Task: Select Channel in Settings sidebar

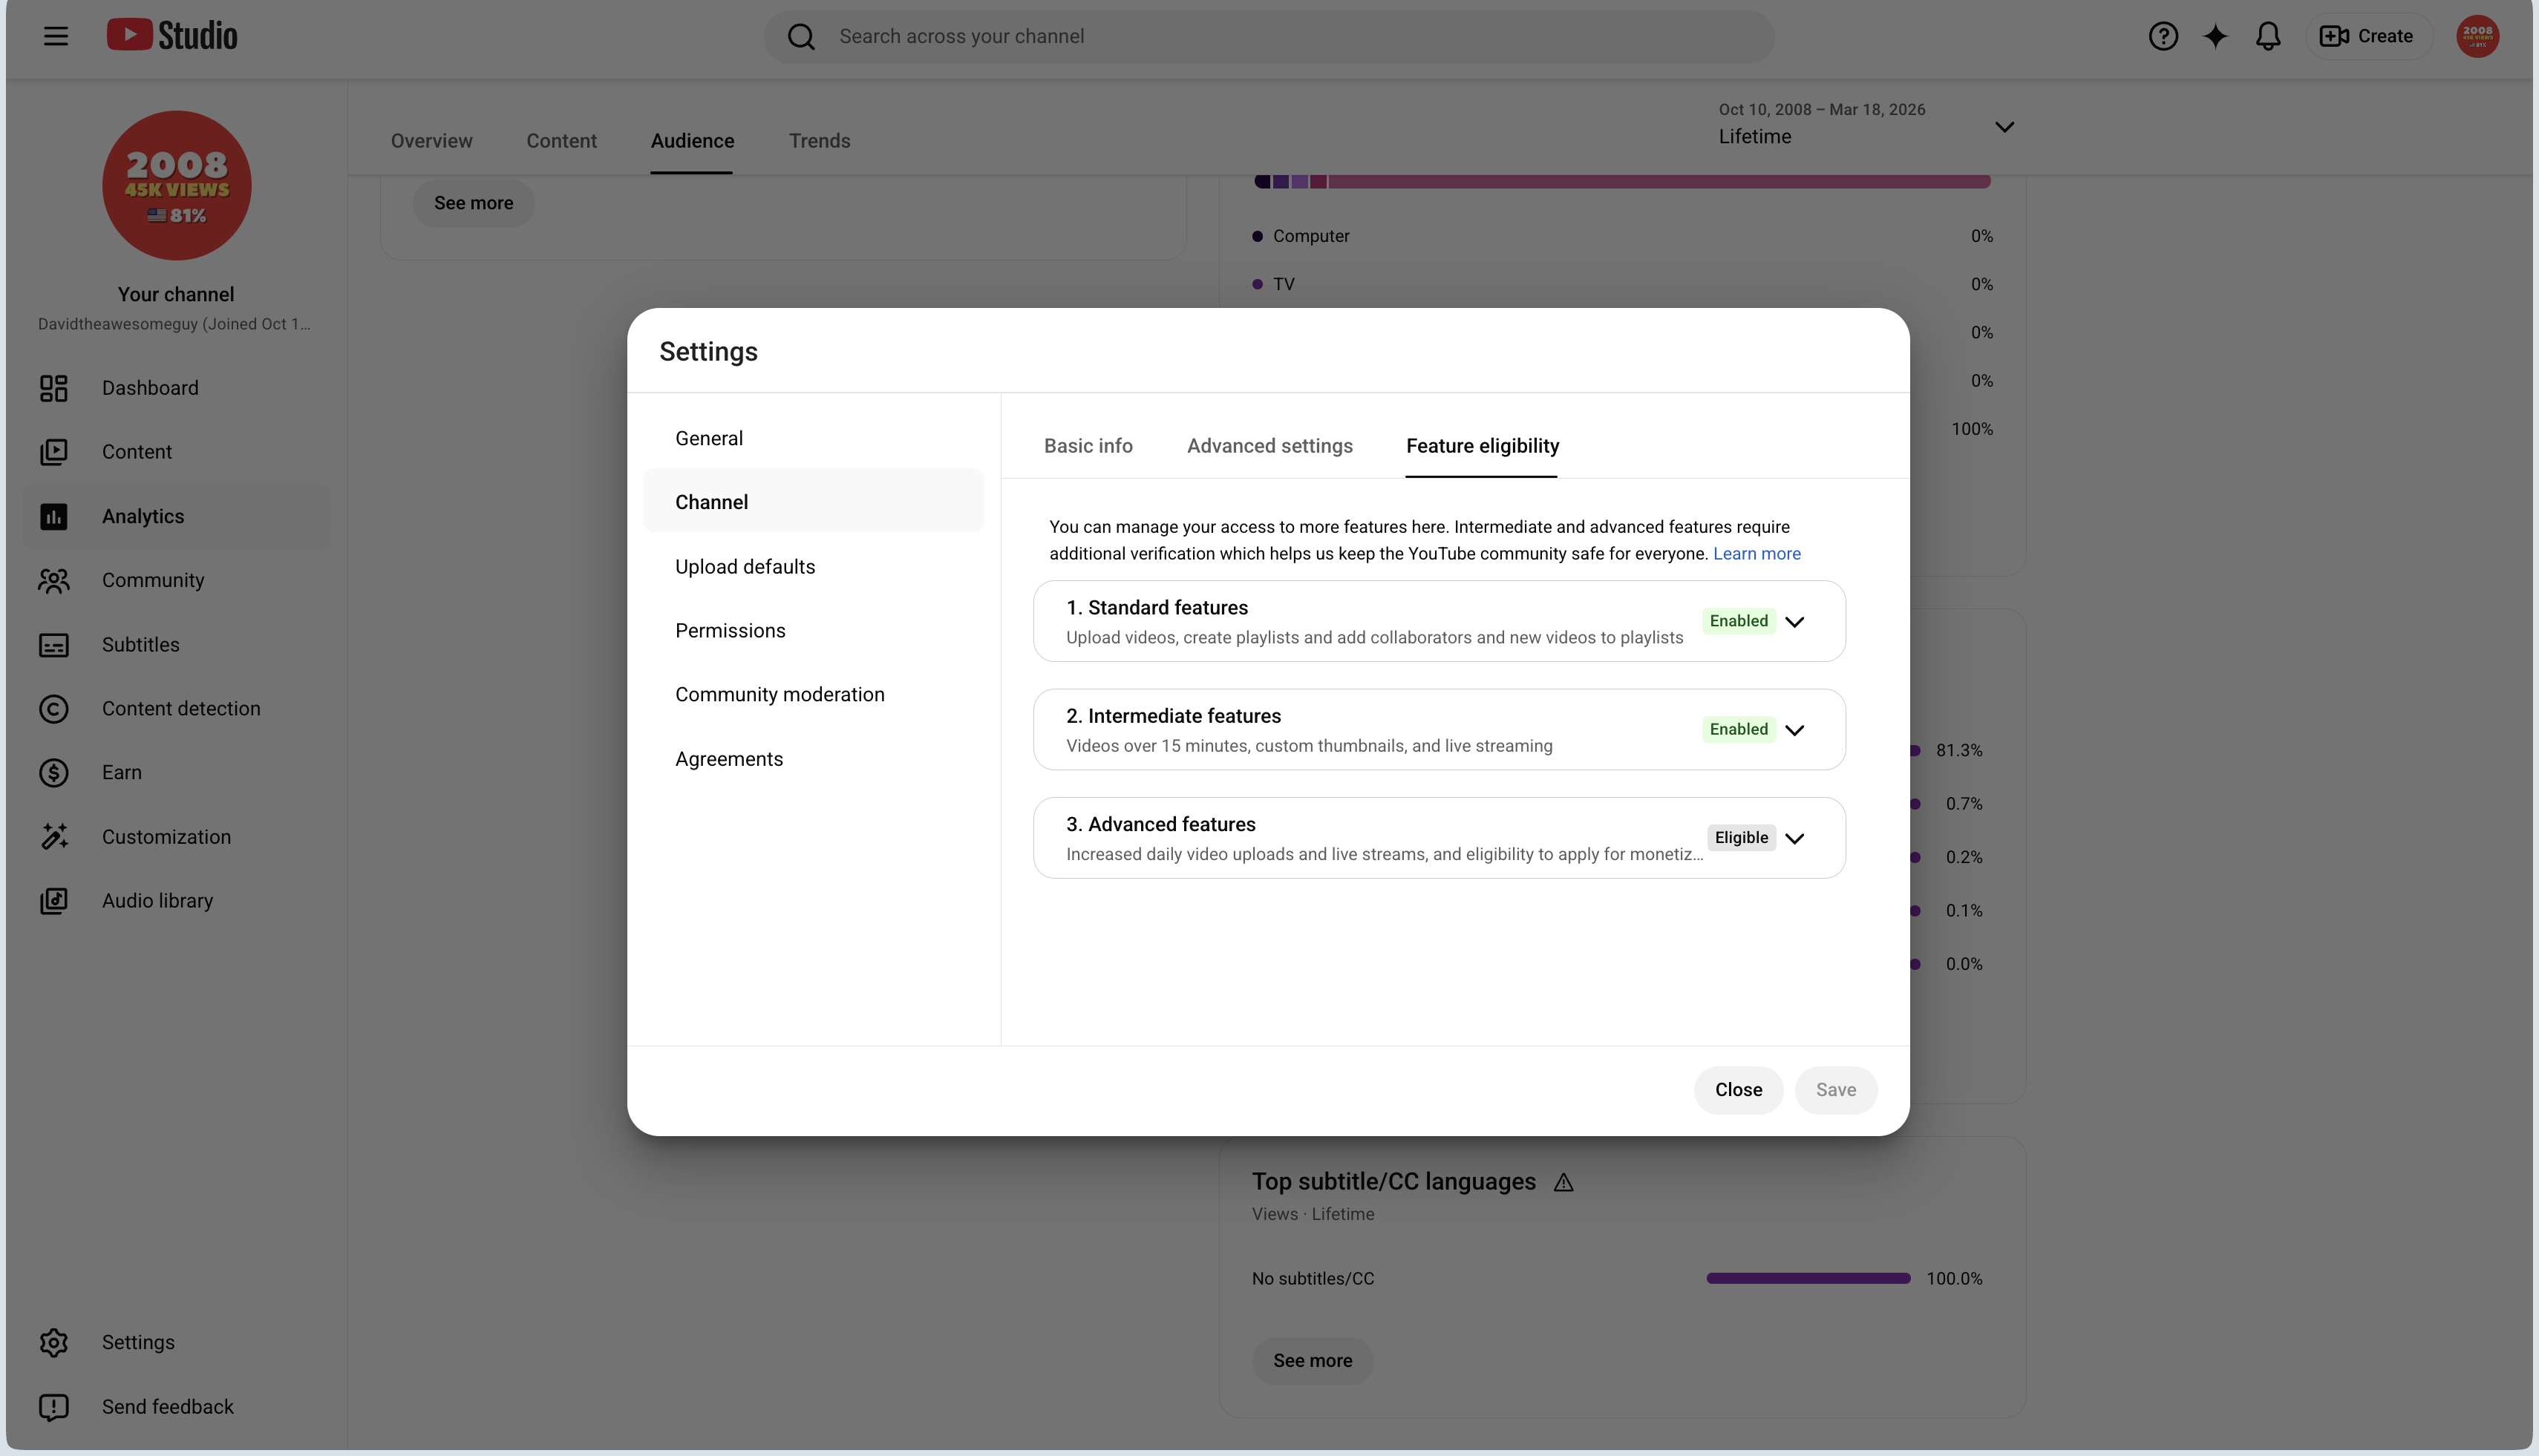Action: tap(814, 502)
